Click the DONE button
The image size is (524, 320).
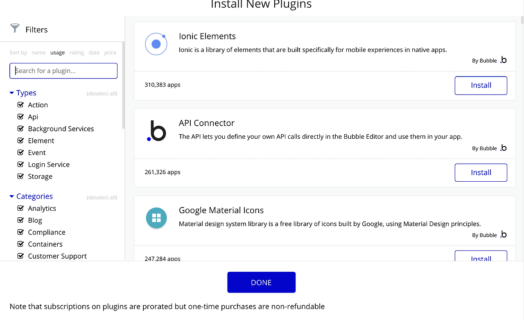point(261,282)
